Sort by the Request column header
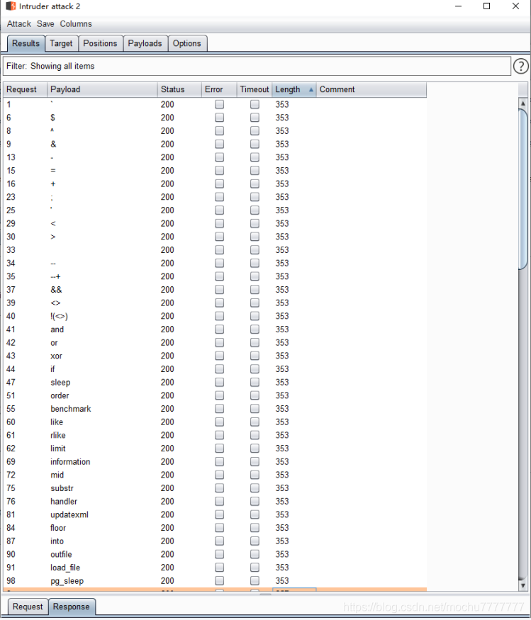The height and width of the screenshot is (620, 531). (25, 90)
